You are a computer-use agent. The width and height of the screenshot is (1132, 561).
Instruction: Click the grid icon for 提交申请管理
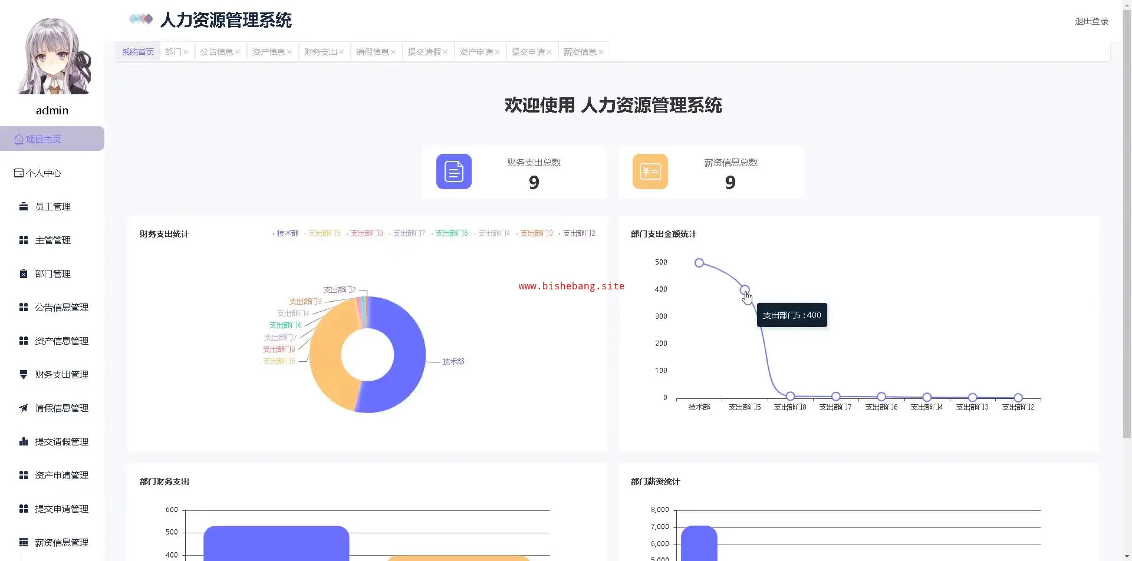[x=24, y=509]
